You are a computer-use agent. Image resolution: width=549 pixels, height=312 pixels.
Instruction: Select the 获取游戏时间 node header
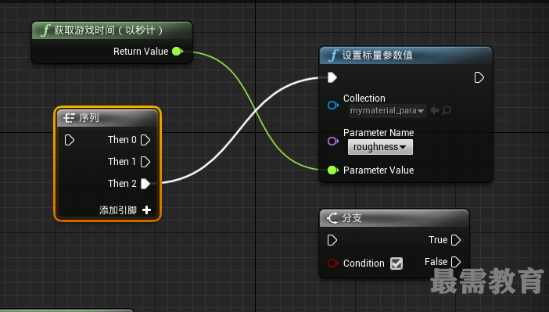tap(112, 30)
